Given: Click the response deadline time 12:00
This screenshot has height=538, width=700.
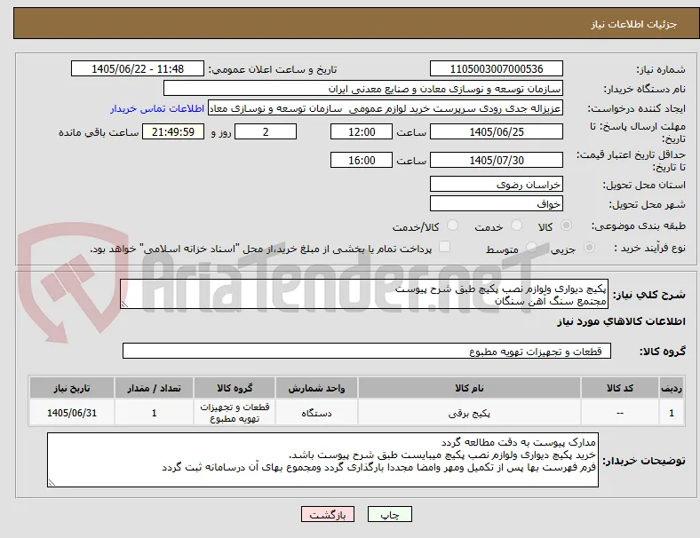Looking at the screenshot, I should coord(362,132).
